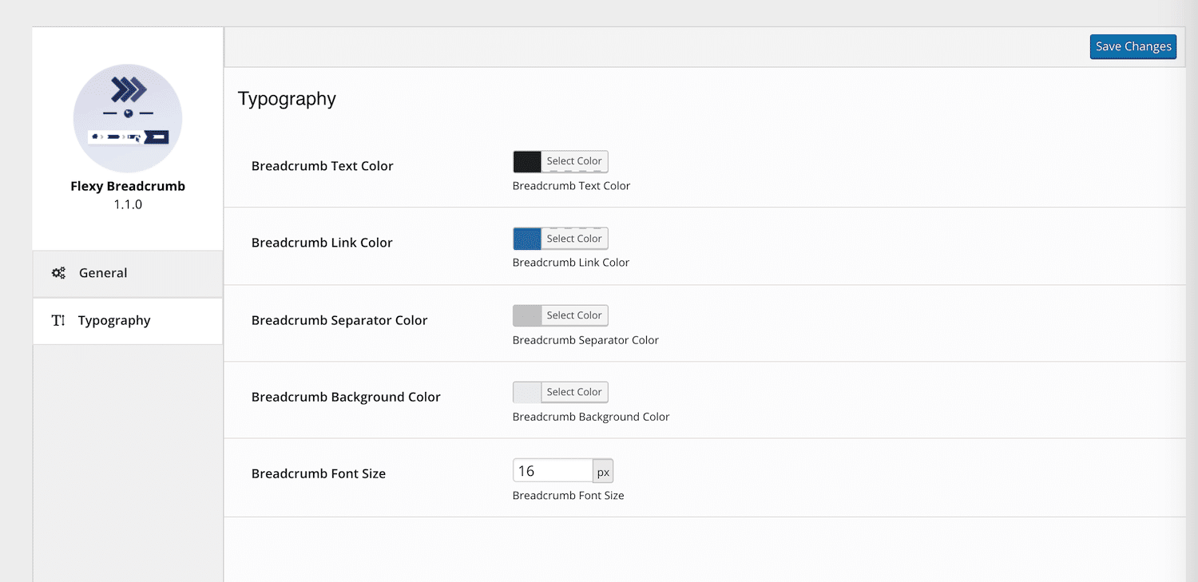Open the Breadcrumb Background Color picker

coord(574,392)
